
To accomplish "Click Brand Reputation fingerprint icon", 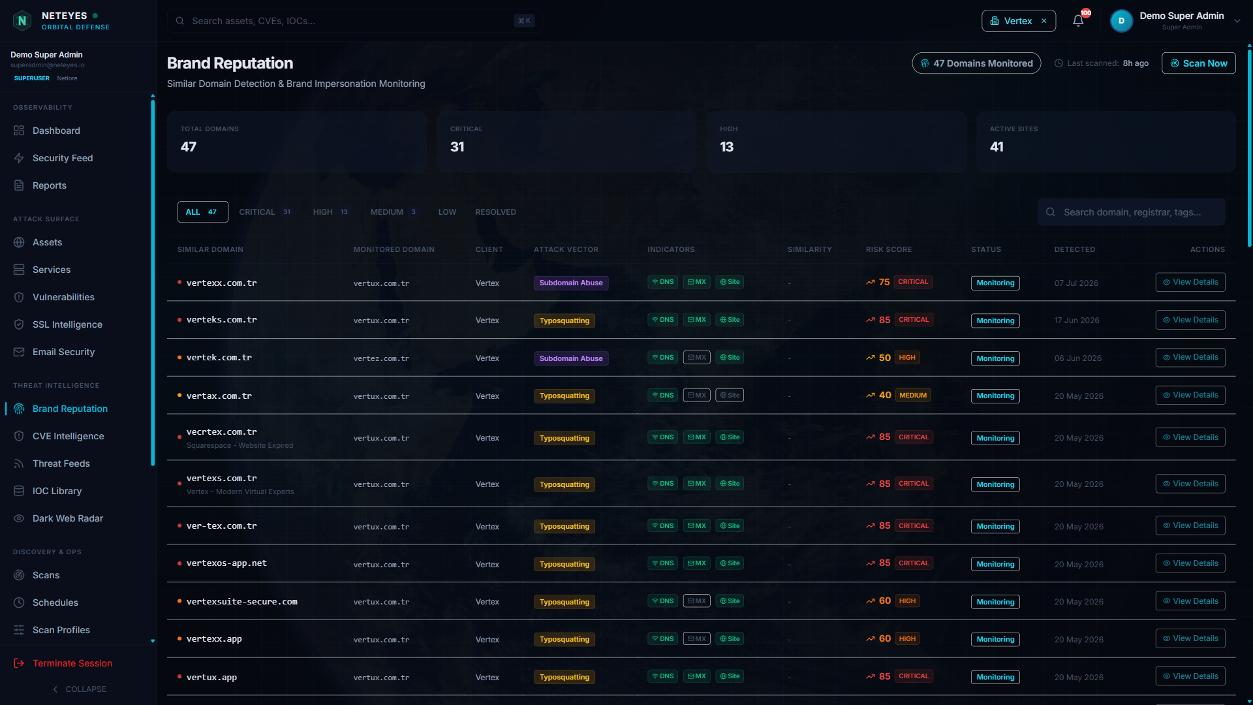I will coord(19,409).
